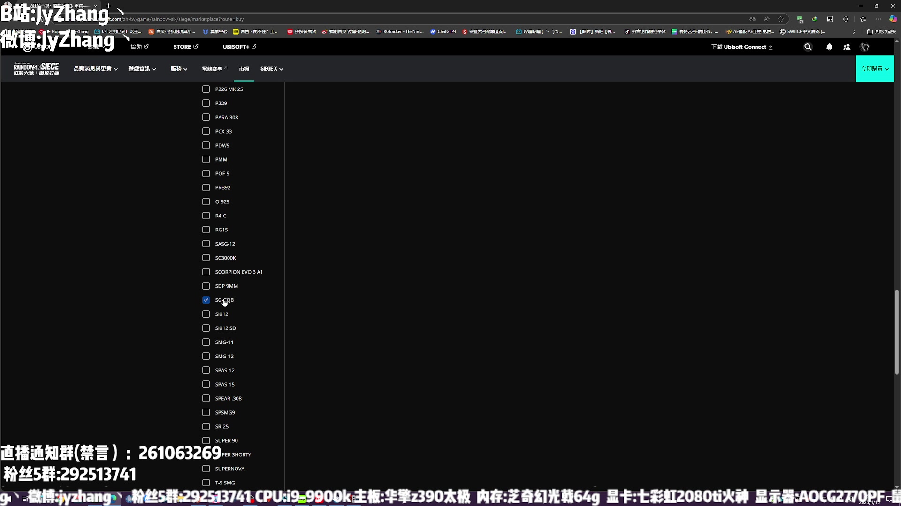Check the SUPERNOVA checkbox

[x=206, y=469]
